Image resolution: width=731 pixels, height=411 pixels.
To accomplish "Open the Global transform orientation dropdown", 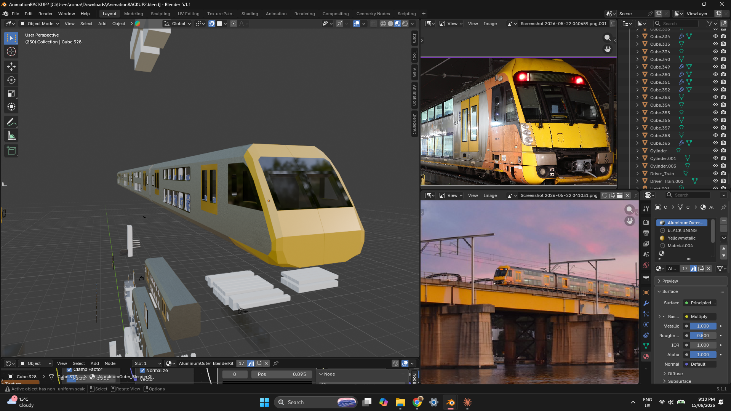I will click(x=178, y=24).
